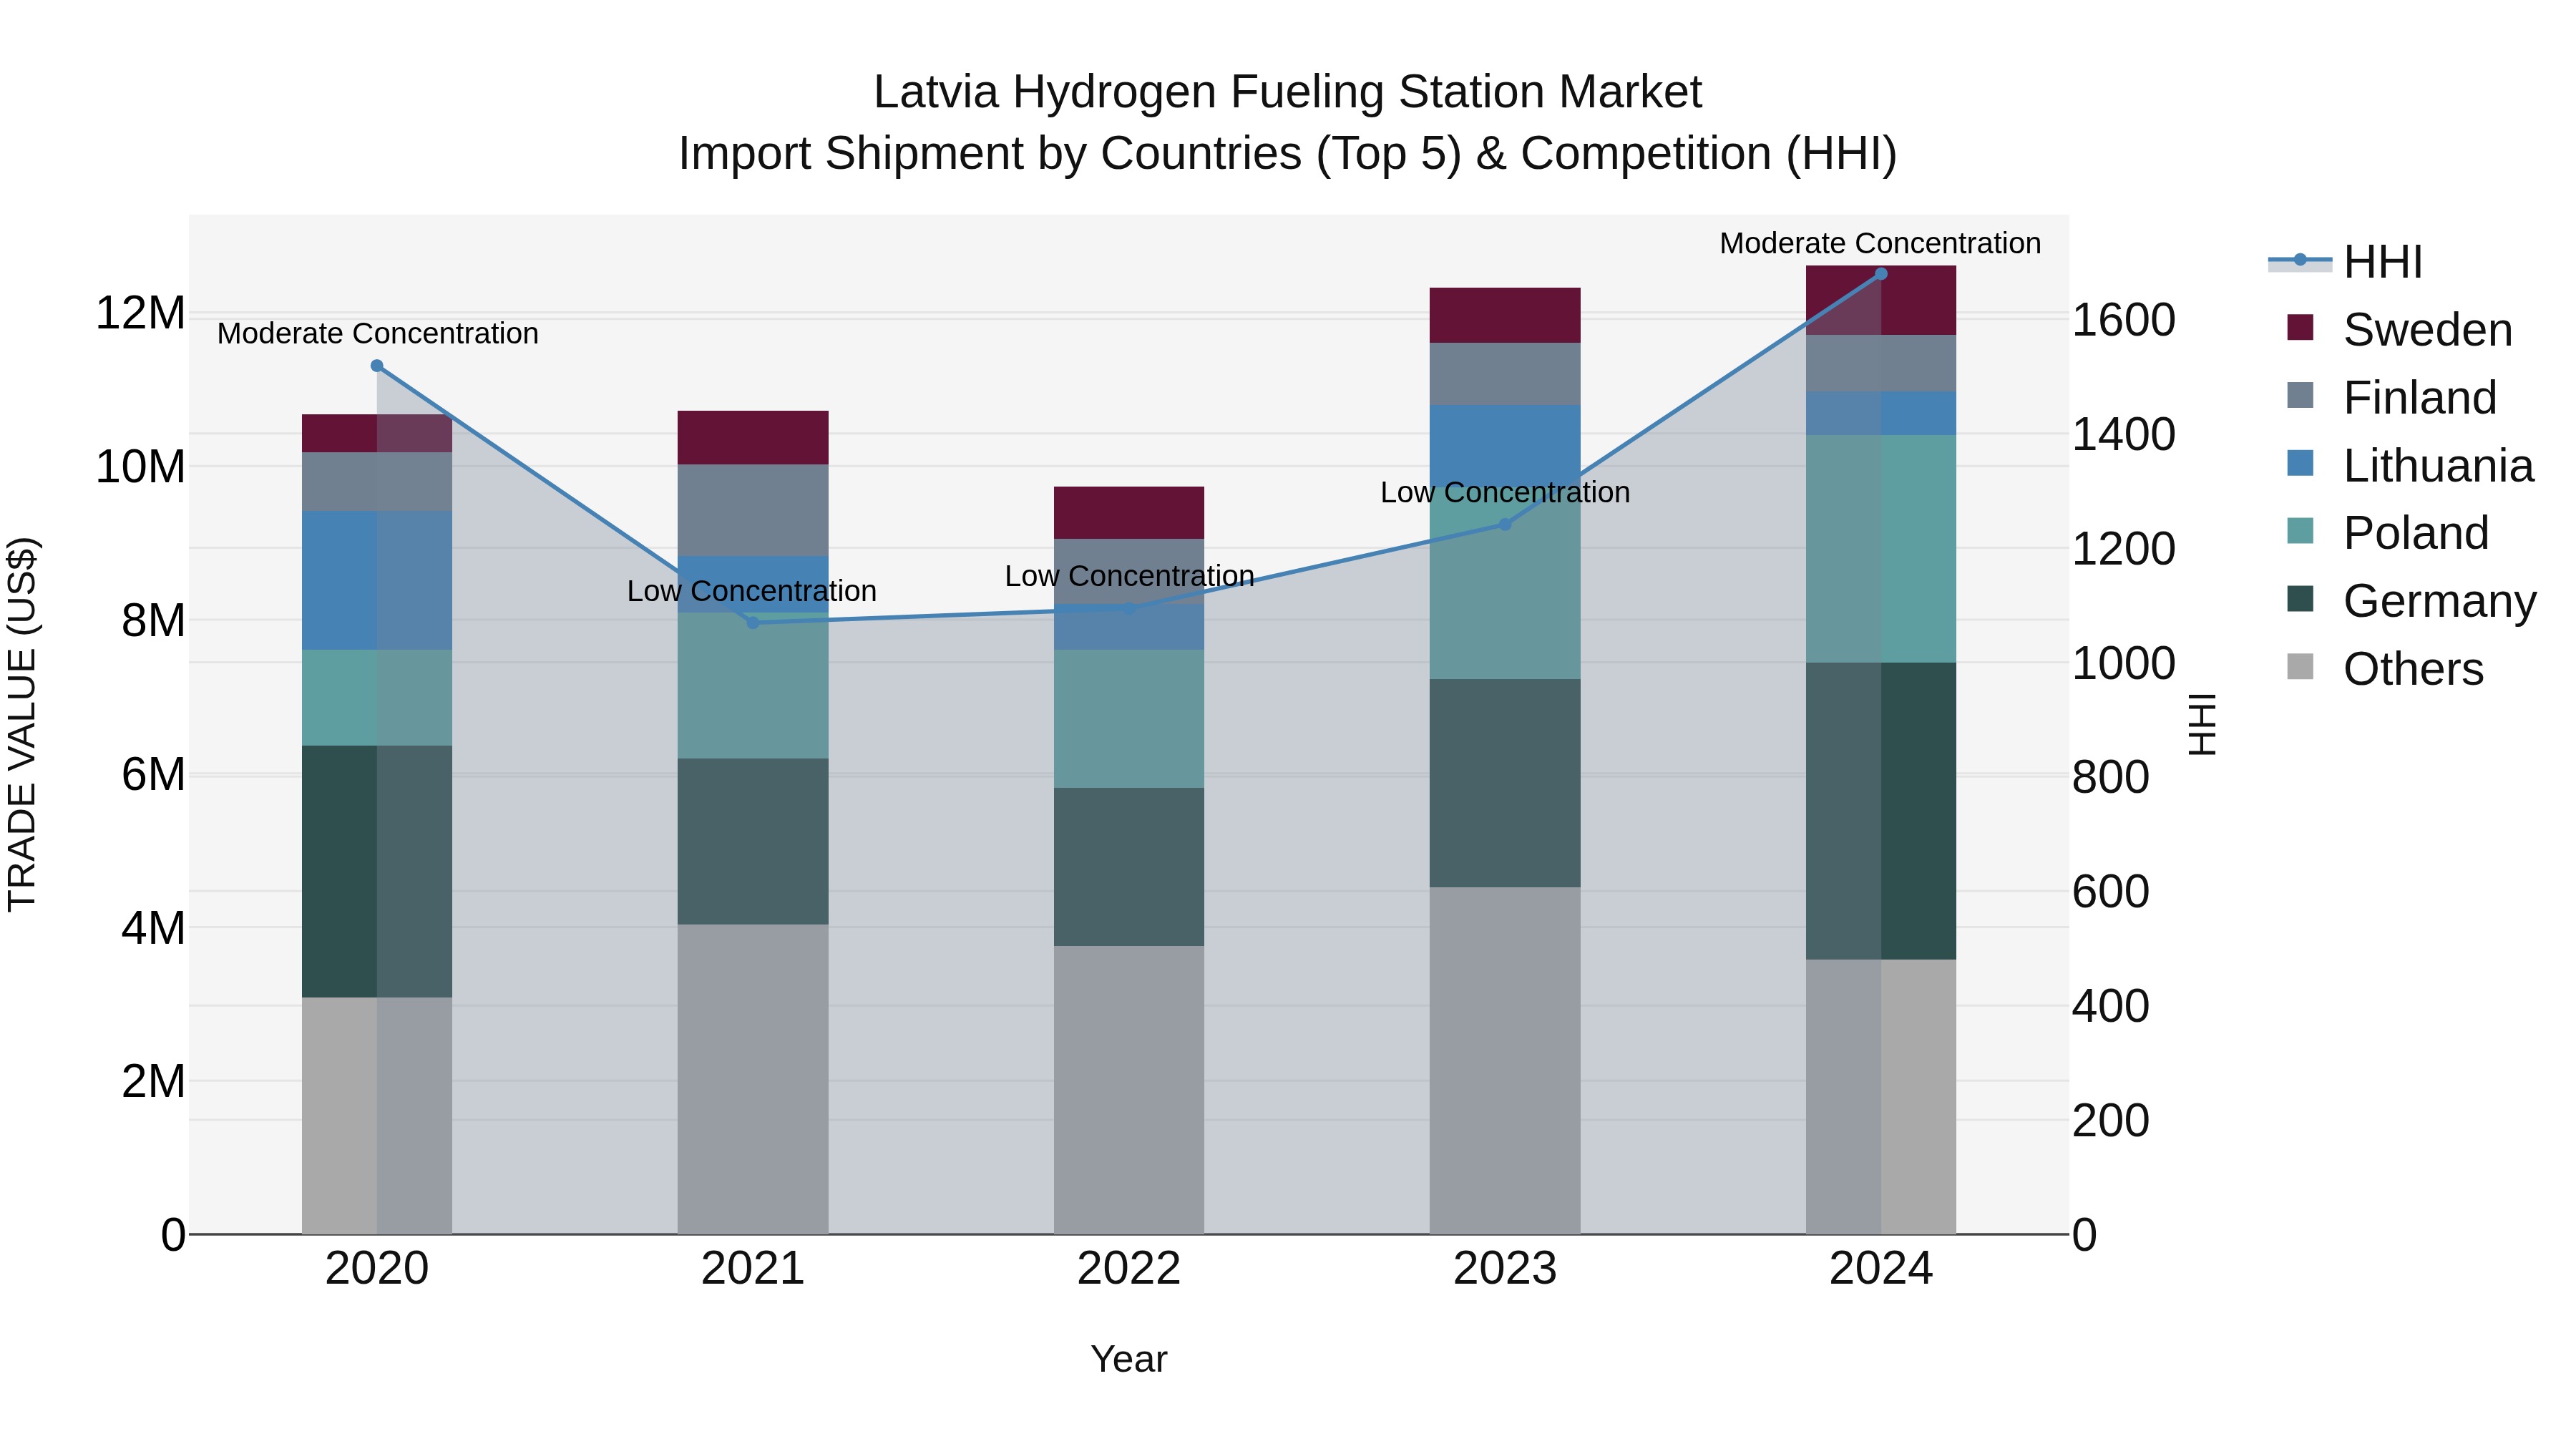Click the 2023 Others bar segment
The image size is (2576, 1449).
(x=1505, y=1060)
